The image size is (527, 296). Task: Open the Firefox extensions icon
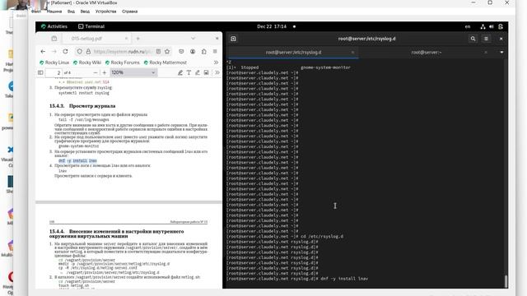click(x=204, y=51)
